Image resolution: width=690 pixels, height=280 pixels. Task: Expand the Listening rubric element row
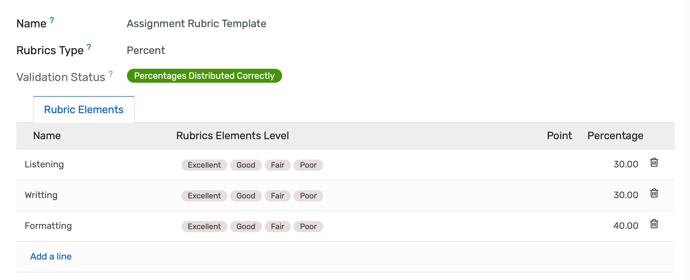tap(44, 164)
